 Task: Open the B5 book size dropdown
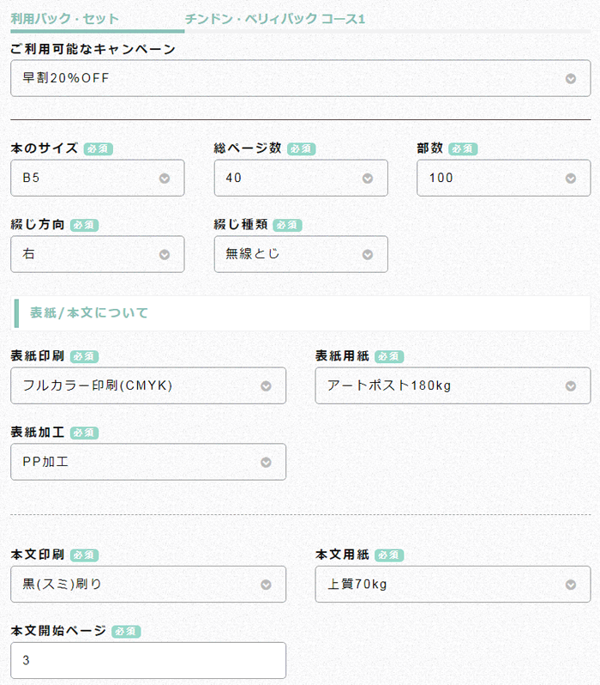[x=98, y=178]
